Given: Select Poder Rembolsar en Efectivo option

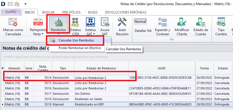Looking at the screenshot, I should point(80,48).
